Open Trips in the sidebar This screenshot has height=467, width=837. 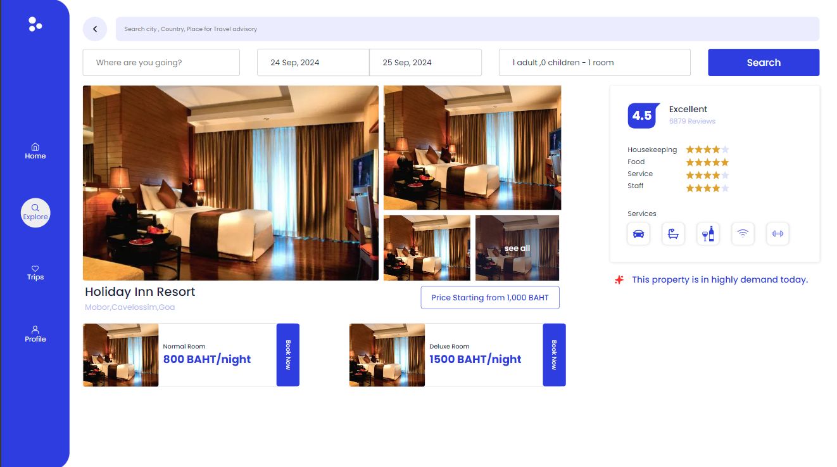click(x=35, y=272)
